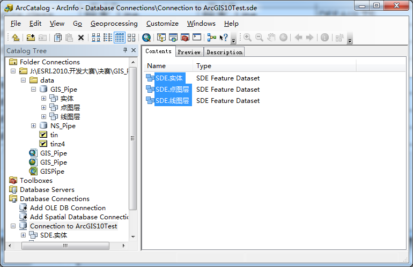Open ModelBuilder window icon
The image size is (413, 267).
click(x=212, y=38)
